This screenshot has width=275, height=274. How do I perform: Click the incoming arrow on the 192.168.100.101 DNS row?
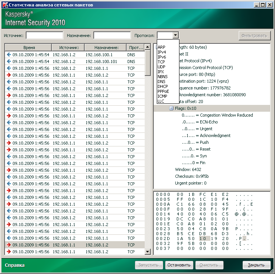pos(9,62)
